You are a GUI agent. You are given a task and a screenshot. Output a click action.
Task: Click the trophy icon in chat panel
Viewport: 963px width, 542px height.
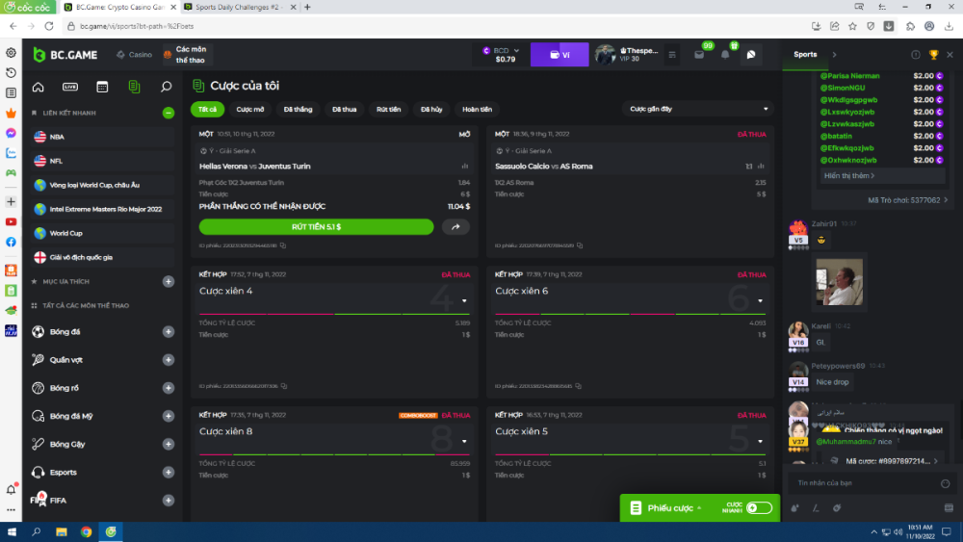tap(933, 55)
